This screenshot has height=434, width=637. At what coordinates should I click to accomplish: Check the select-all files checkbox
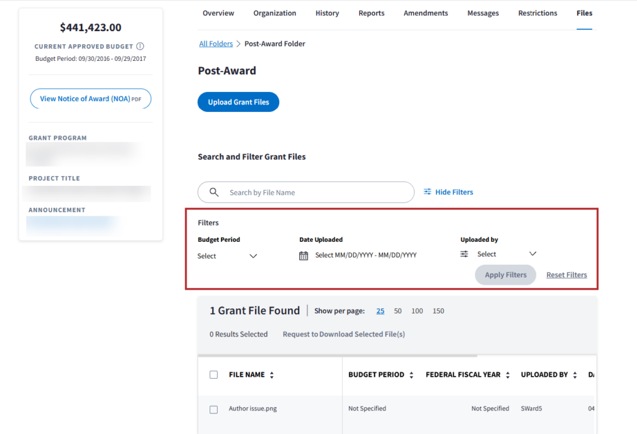click(214, 375)
